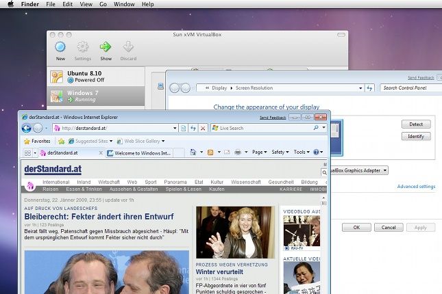This screenshot has height=294, width=442.
Task: Click Internet Explorer forward button
Action: point(38,128)
